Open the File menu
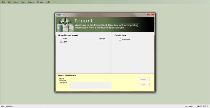The image size is (210, 108). (4, 2)
